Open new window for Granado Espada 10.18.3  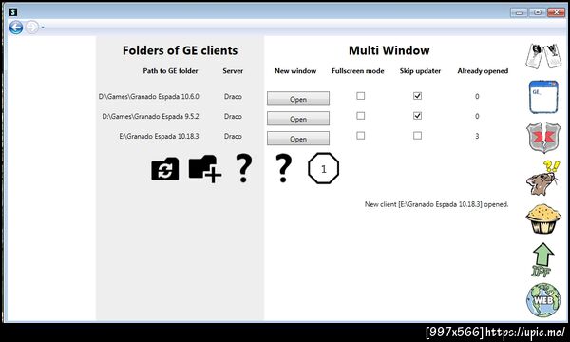[298, 139]
